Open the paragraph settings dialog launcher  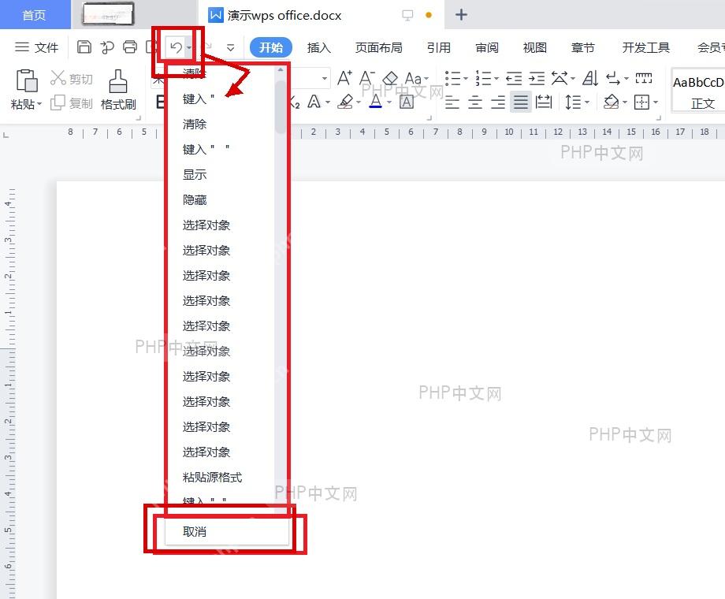659,117
